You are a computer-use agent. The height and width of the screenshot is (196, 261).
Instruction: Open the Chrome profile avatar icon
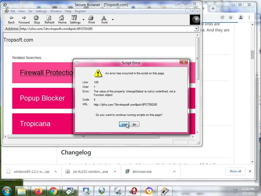coord(241,17)
